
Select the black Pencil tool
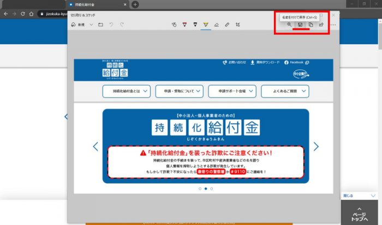click(x=195, y=25)
